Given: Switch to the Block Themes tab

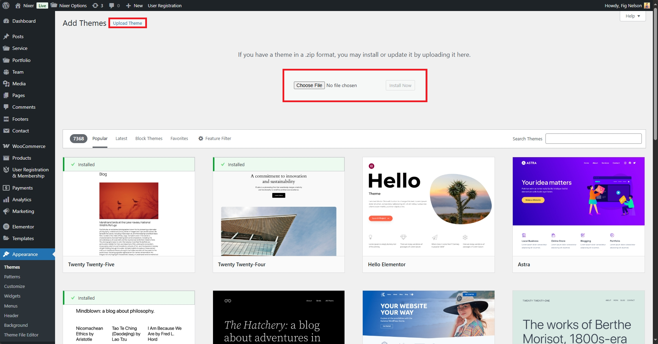Looking at the screenshot, I should point(149,139).
